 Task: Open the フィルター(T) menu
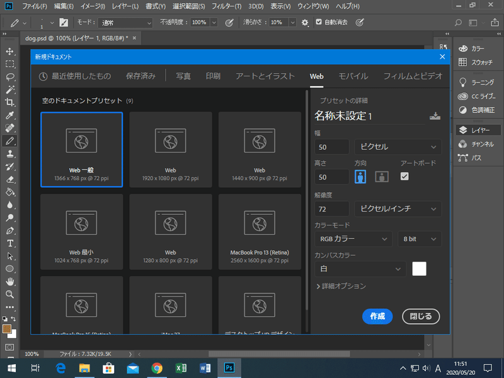click(x=226, y=6)
